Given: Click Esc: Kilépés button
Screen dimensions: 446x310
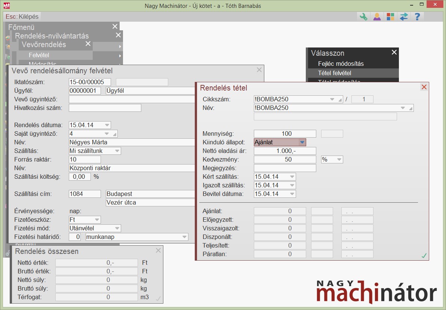Looking at the screenshot, I should tap(22, 16).
